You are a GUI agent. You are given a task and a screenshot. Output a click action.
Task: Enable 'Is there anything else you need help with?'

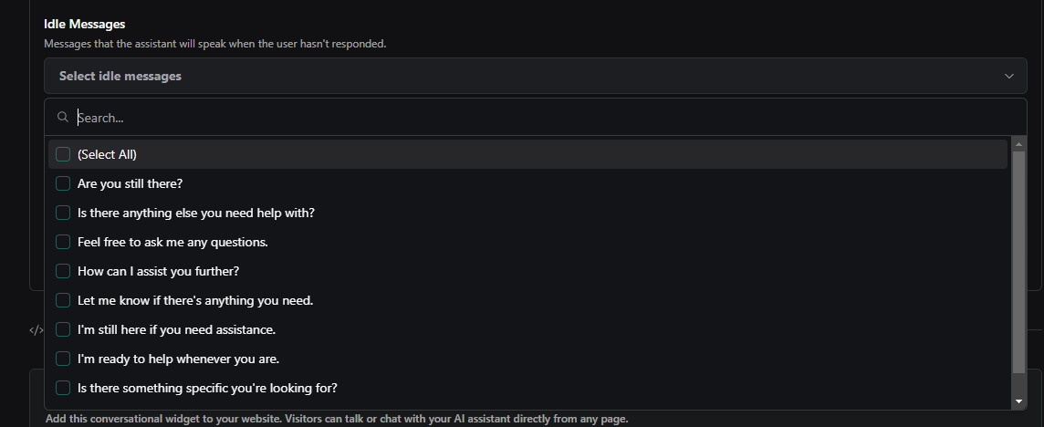click(63, 213)
